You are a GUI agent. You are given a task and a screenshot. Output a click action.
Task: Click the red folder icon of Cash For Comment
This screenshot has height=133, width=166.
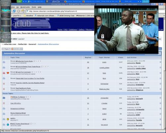(x=4, y=73)
